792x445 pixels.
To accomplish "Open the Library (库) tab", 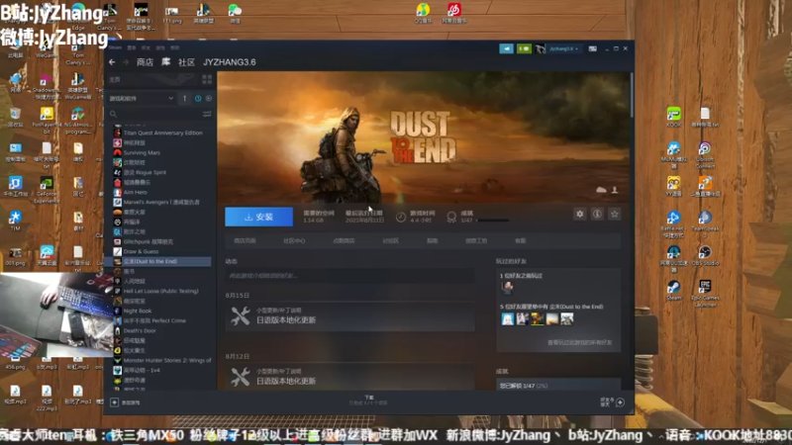I will (x=165, y=62).
